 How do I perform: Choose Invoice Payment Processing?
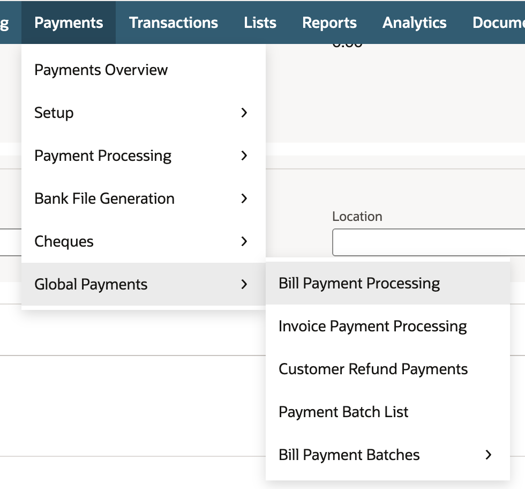388,326
